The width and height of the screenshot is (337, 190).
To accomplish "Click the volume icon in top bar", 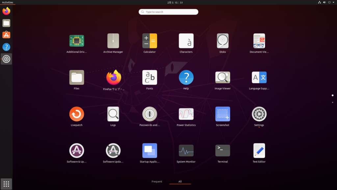I will pos(324,2).
